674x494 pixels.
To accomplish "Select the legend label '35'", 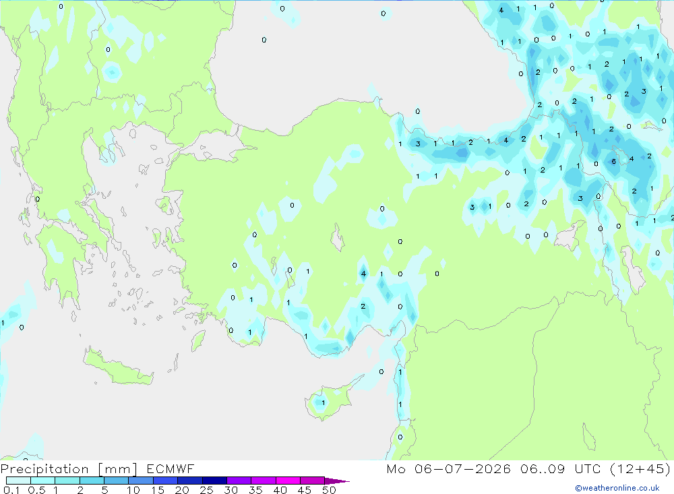I will pyautogui.click(x=255, y=490).
